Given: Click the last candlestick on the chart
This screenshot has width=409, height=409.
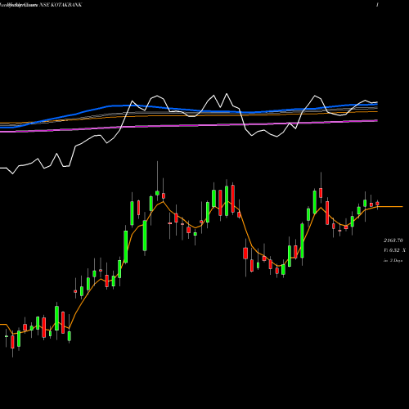Looking at the screenshot, I should coord(377,204).
